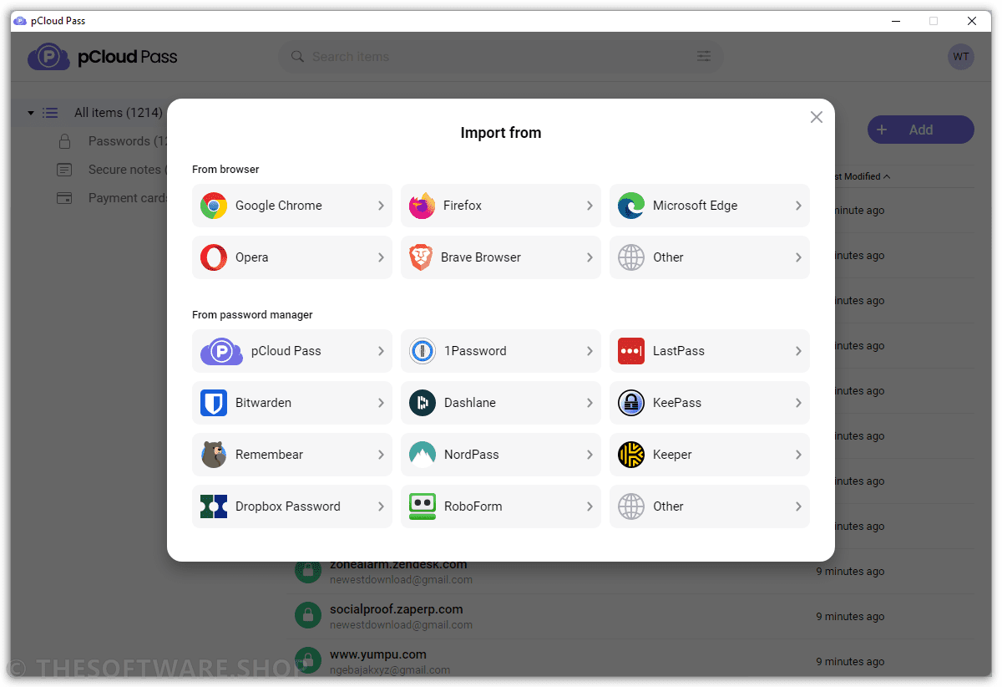1002x687 pixels.
Task: Click the KeePass padlock icon
Action: click(631, 403)
